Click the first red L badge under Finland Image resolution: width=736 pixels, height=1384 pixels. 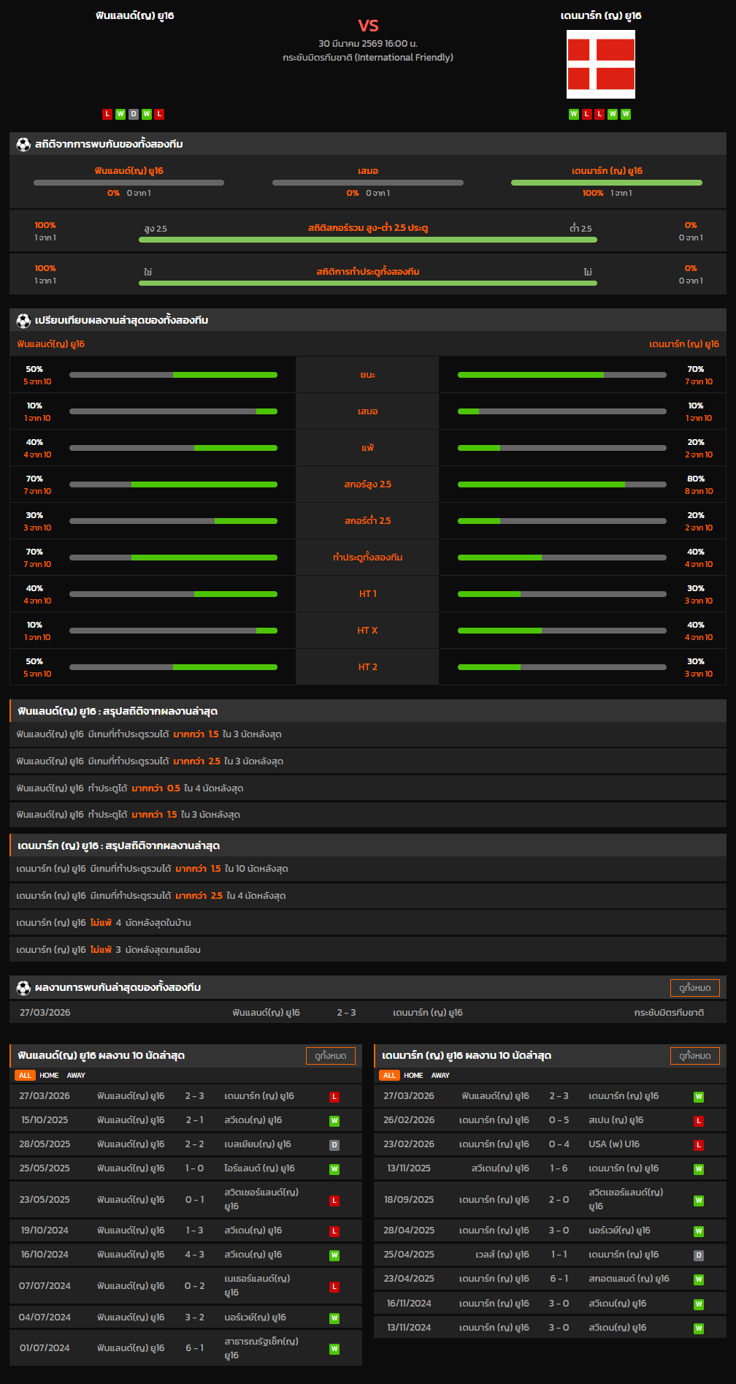click(x=107, y=114)
